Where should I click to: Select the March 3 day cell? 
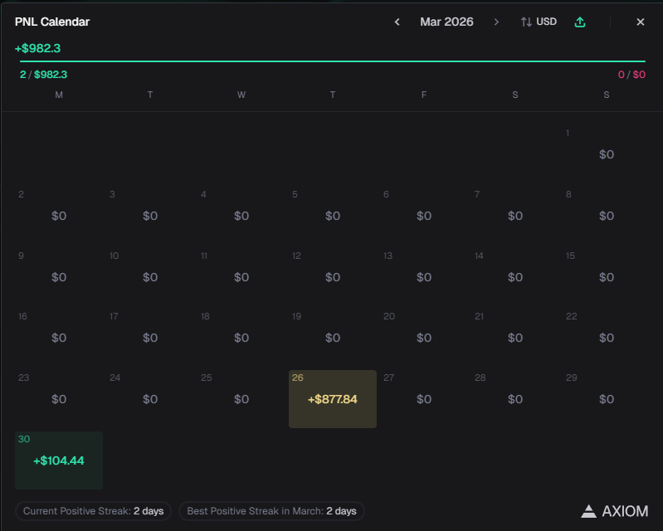[x=150, y=216]
